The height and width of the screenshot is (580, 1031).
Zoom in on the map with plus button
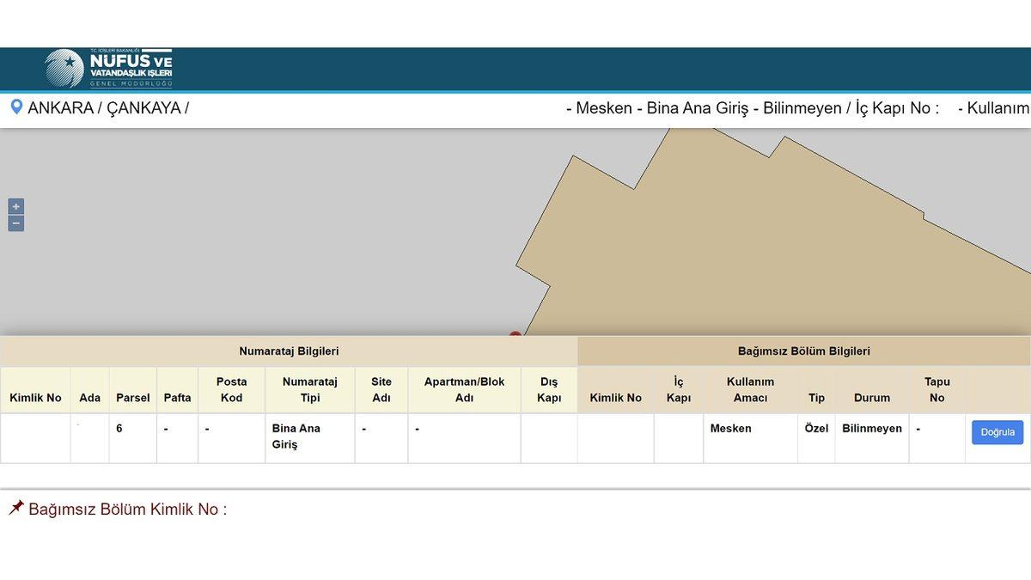tap(15, 206)
